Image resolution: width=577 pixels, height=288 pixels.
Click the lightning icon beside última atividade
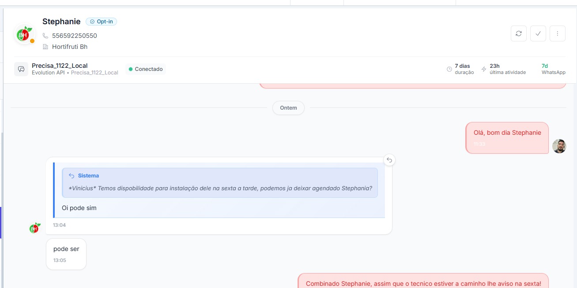[484, 69]
